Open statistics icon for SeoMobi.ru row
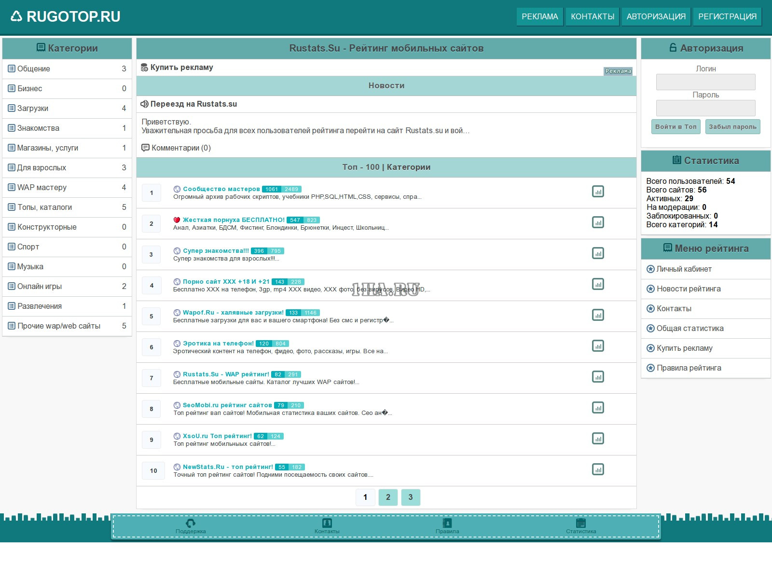The image size is (772, 579). point(598,408)
